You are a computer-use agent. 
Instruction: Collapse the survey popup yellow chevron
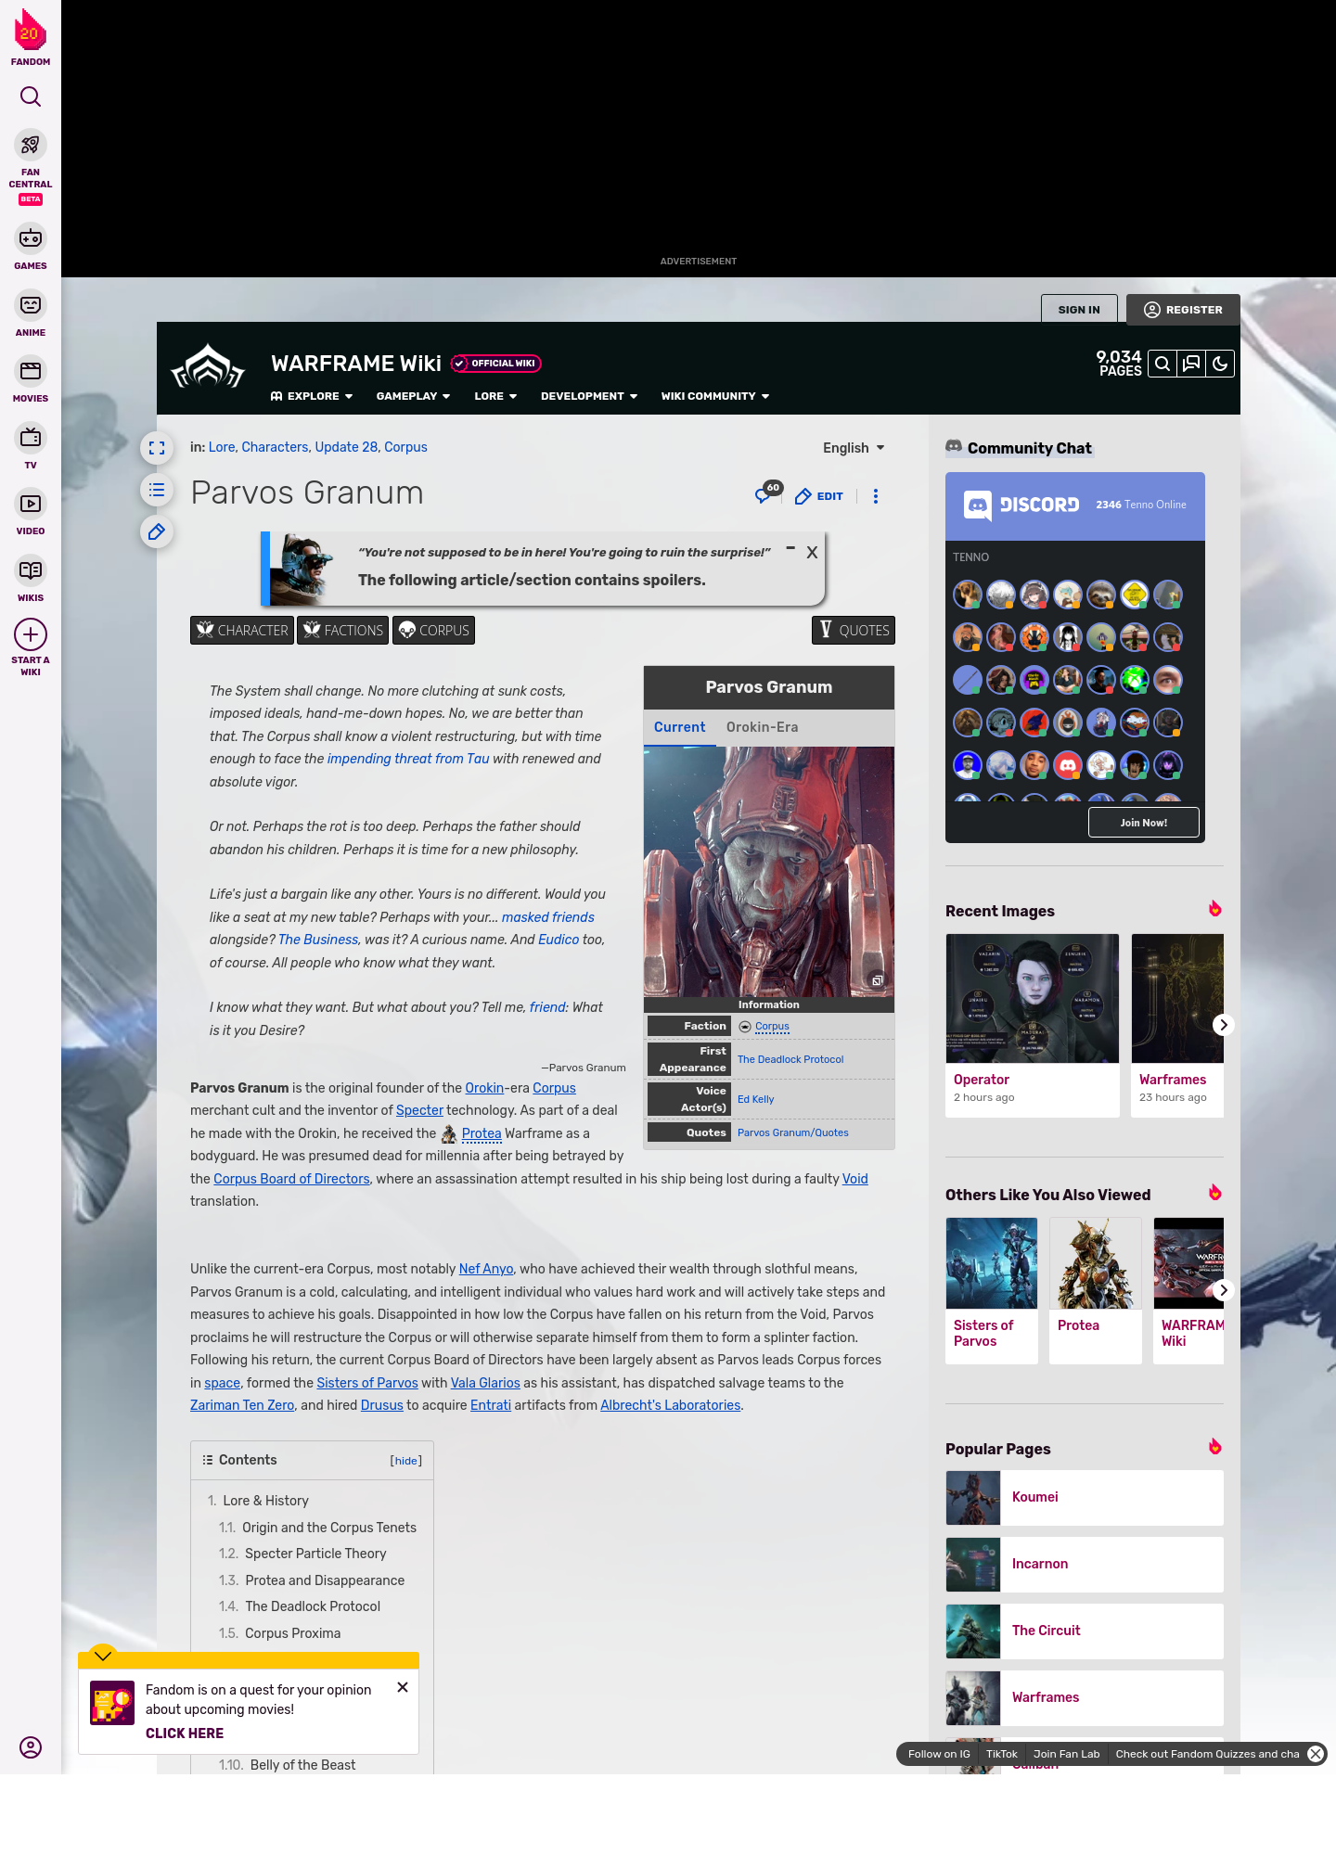(103, 1656)
